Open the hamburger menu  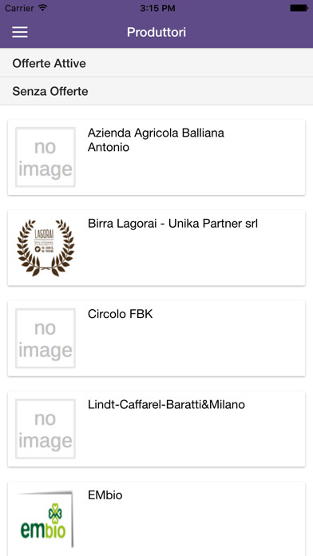(x=20, y=32)
